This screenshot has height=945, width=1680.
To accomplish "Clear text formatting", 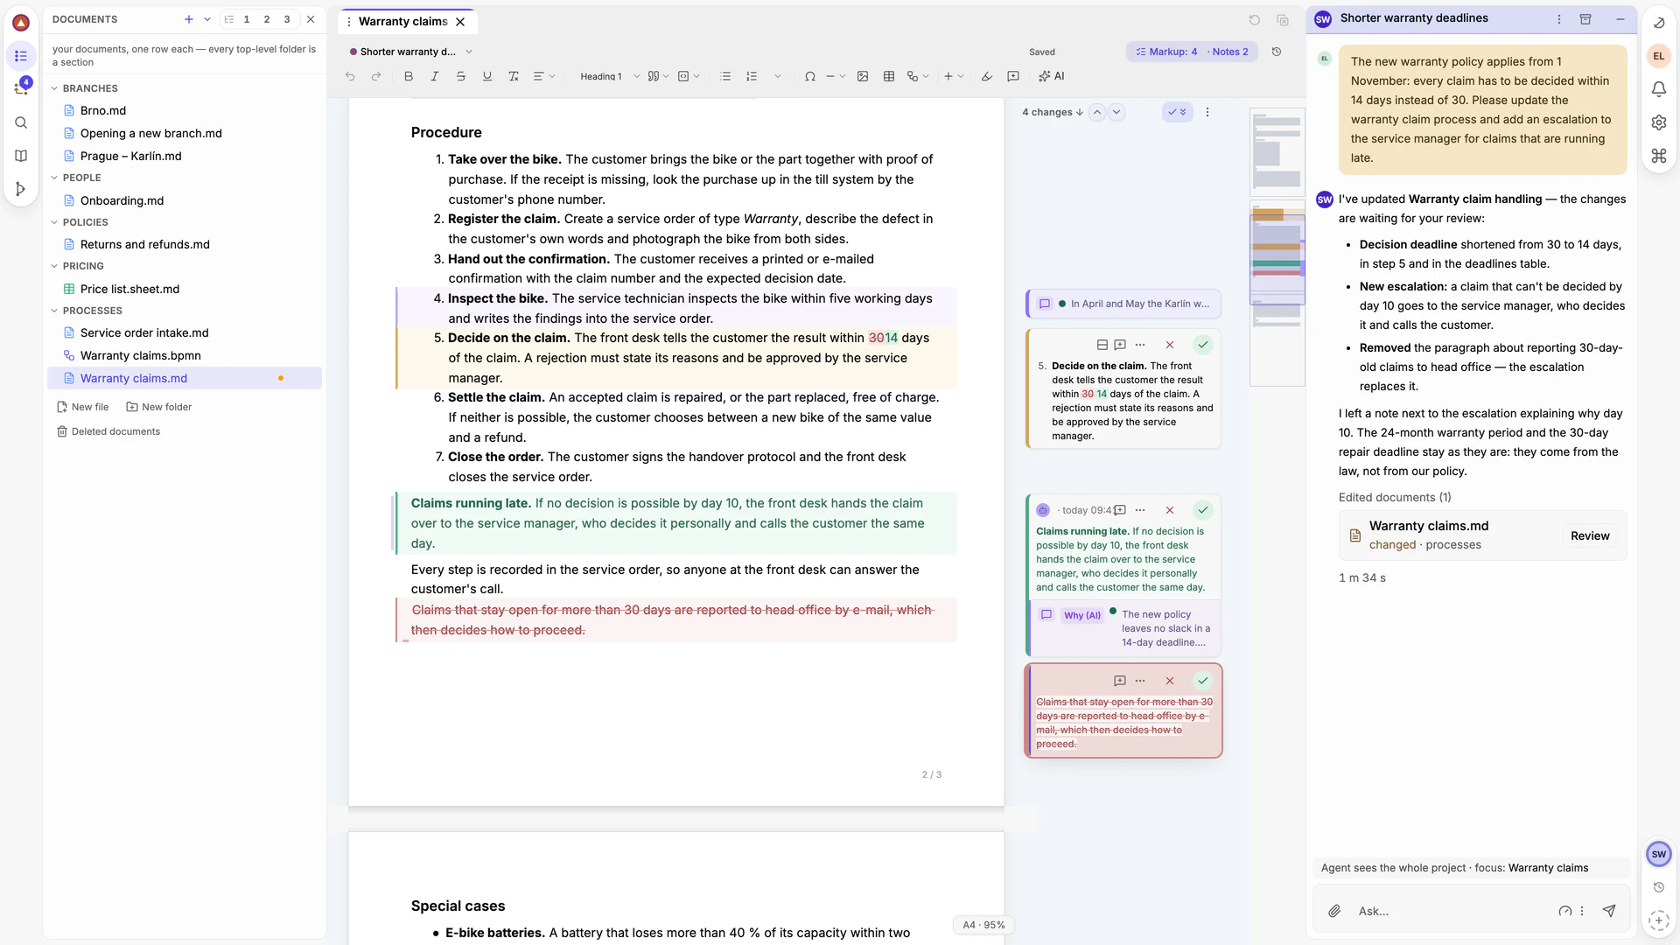I will pyautogui.click(x=514, y=76).
